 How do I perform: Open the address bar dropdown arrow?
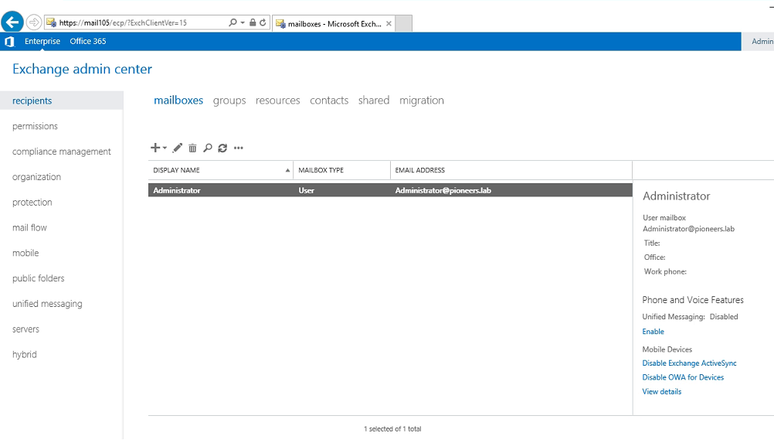coord(243,22)
